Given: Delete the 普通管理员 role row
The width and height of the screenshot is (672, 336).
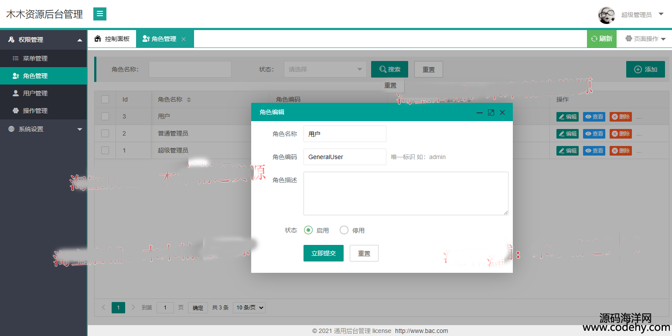Looking at the screenshot, I should pos(621,134).
